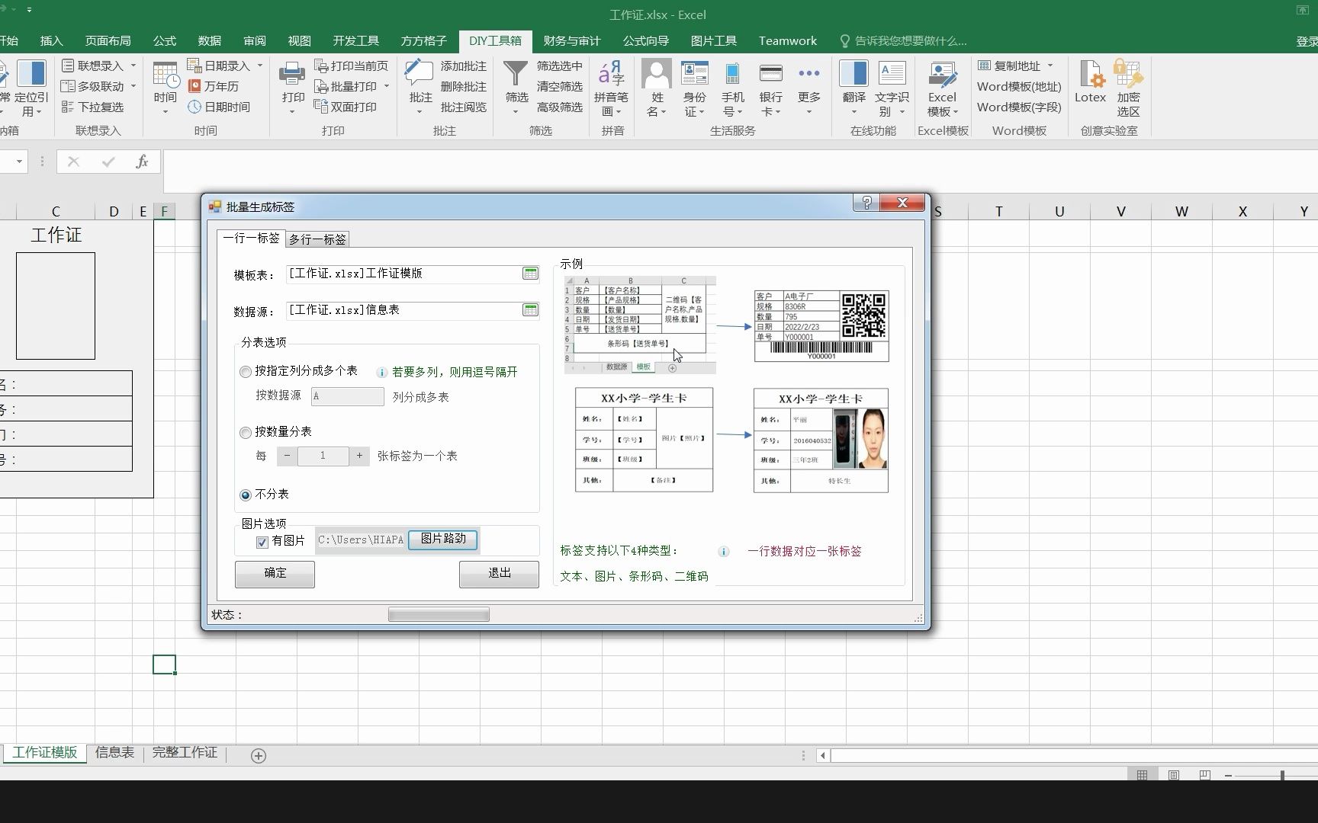This screenshot has height=823, width=1318.
Task: Add a new sheet with plus icon
Action: point(259,756)
